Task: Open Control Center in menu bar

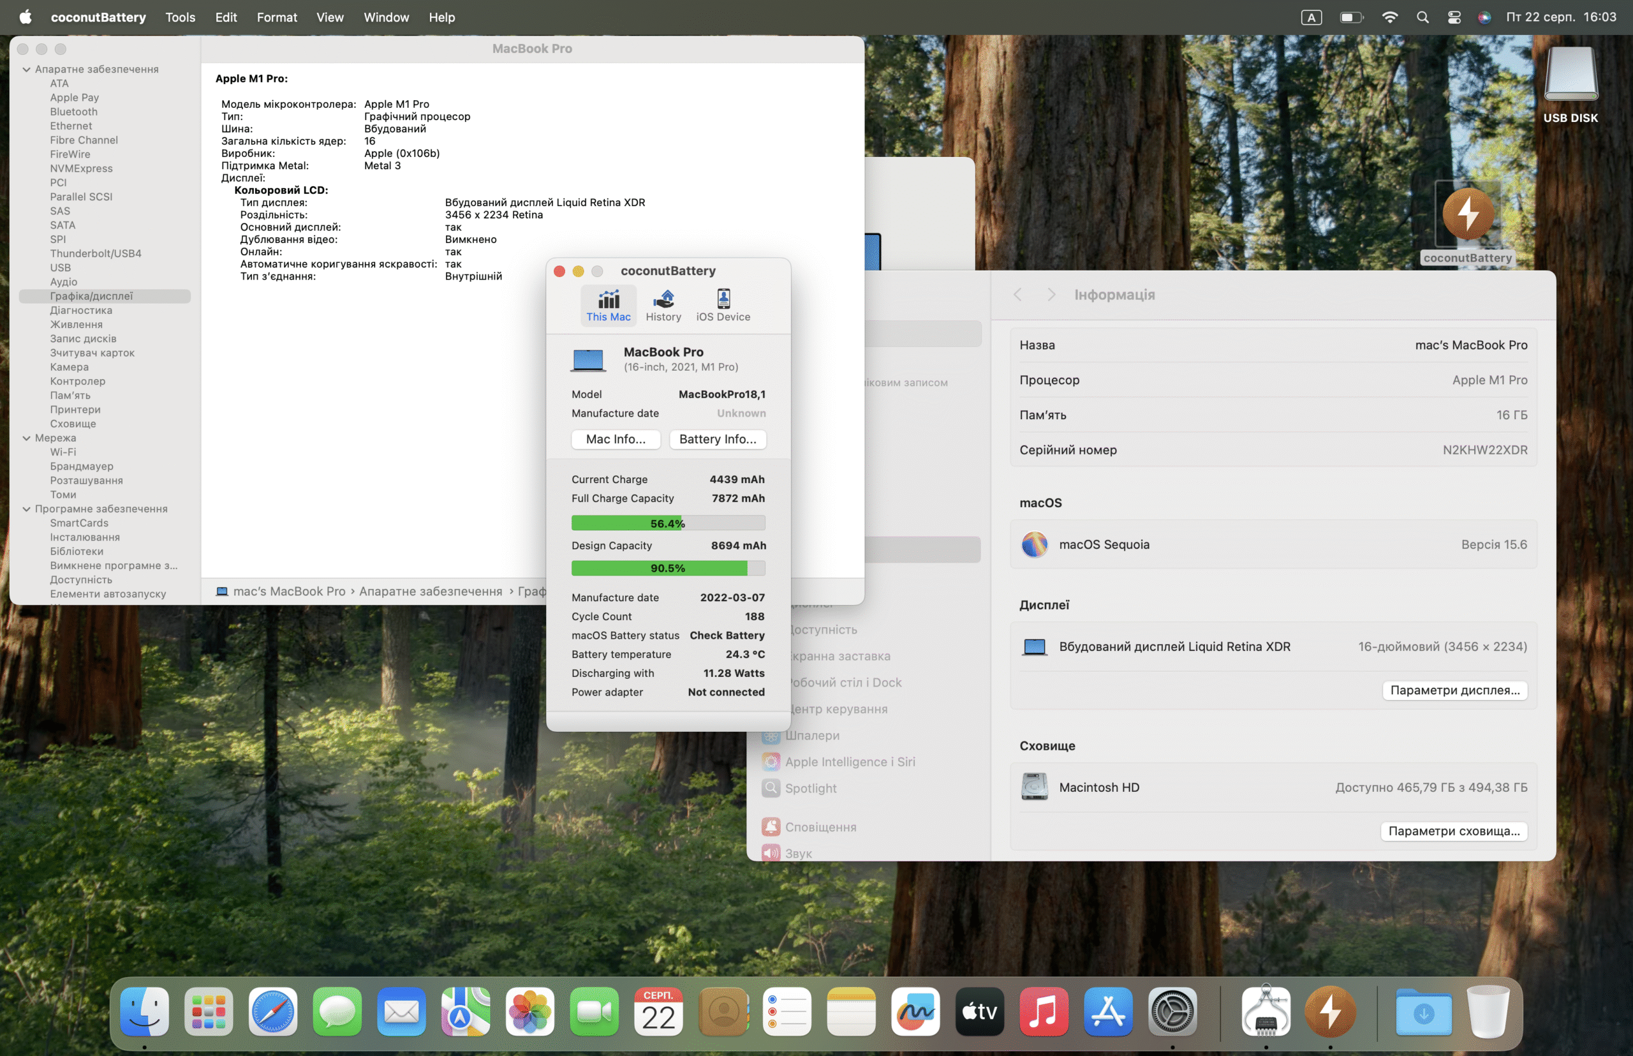Action: [x=1453, y=17]
